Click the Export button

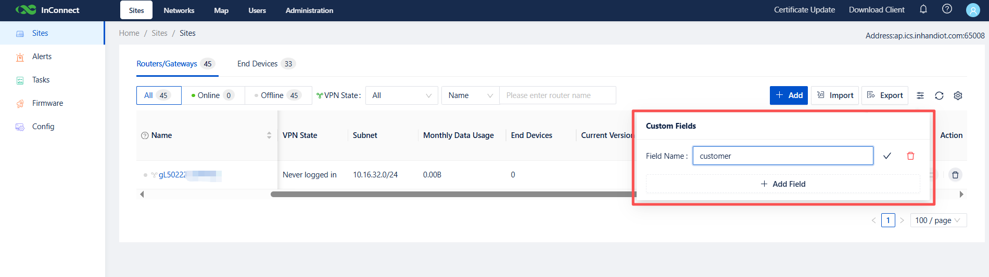tap(884, 95)
